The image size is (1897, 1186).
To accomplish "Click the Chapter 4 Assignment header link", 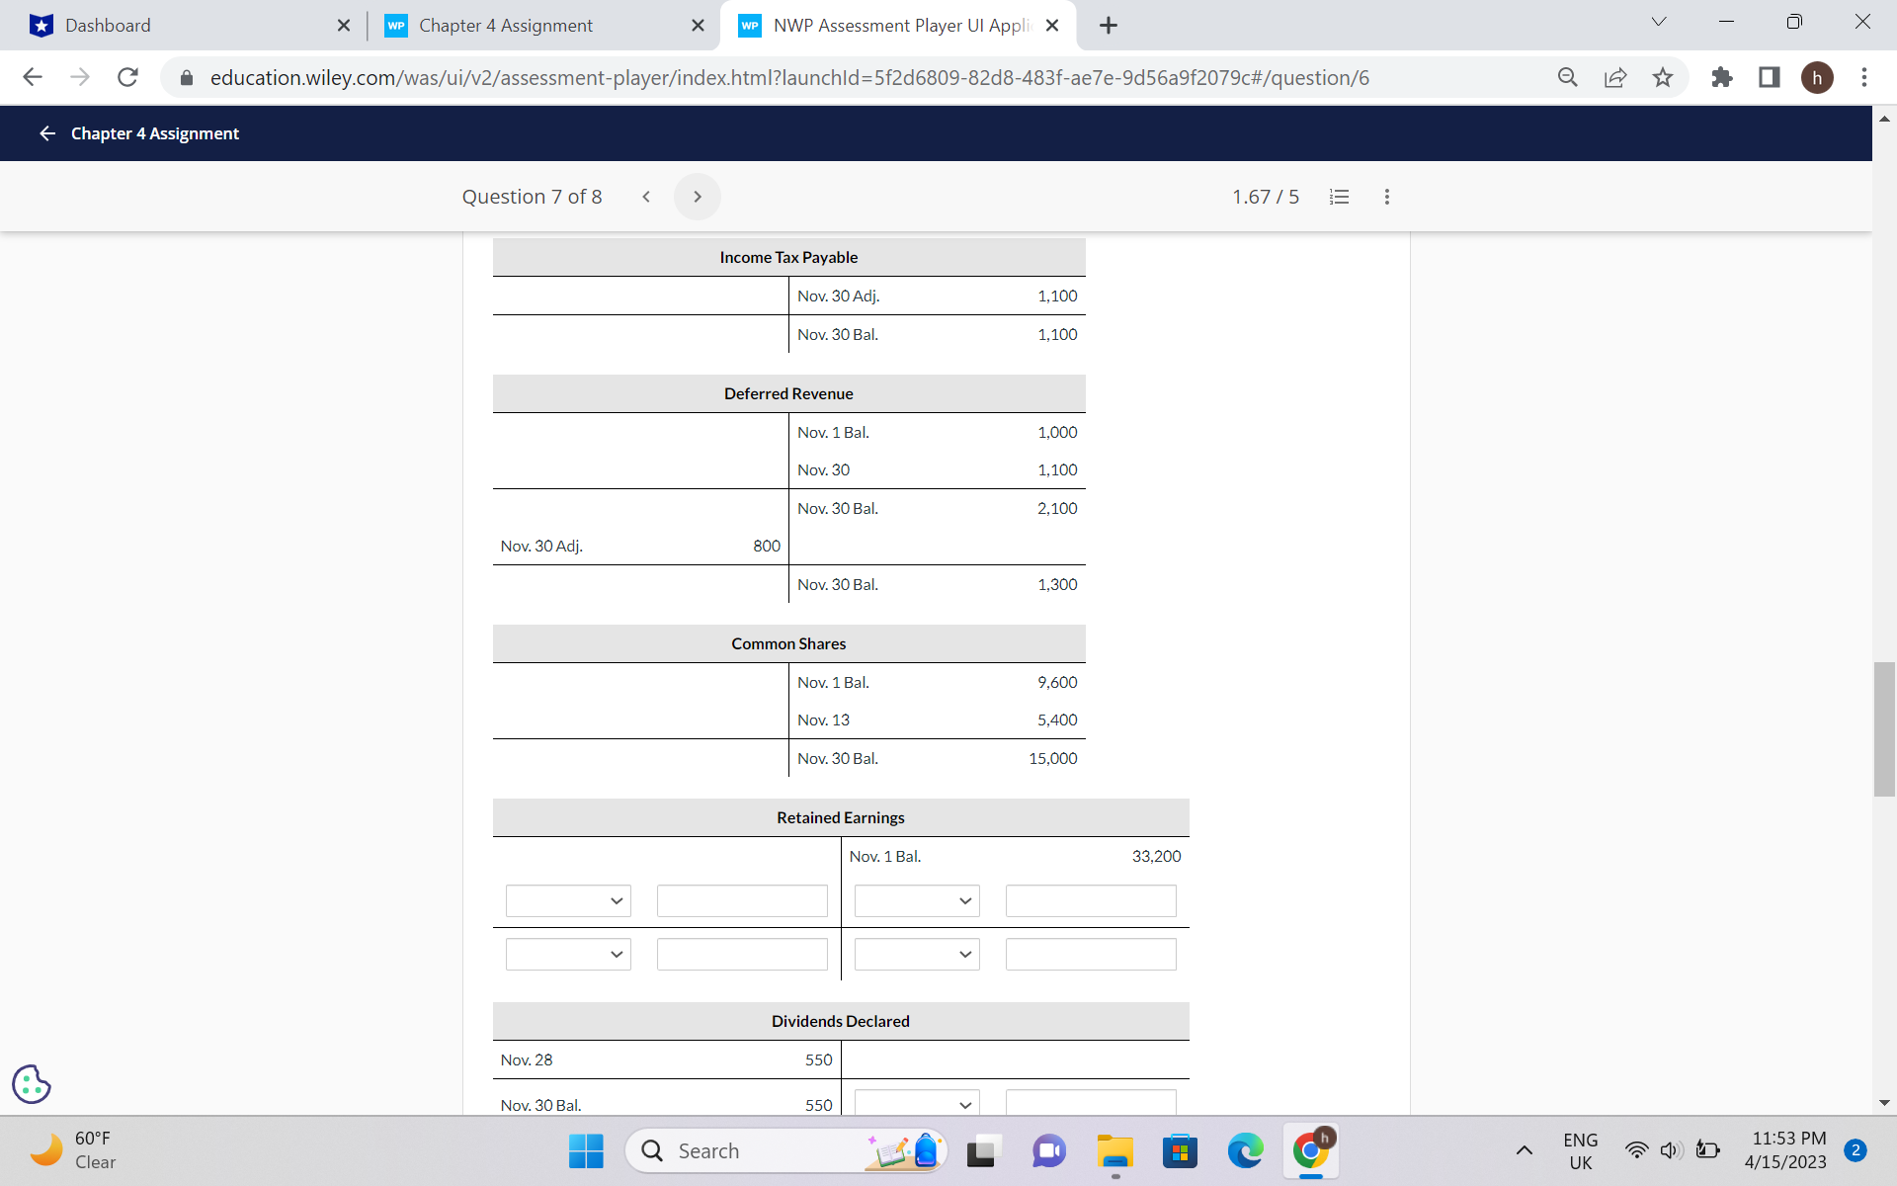I will point(155,133).
